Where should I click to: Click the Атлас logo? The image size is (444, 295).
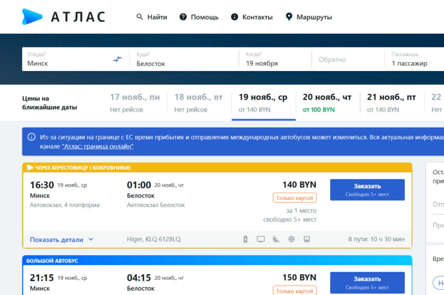coord(63,17)
